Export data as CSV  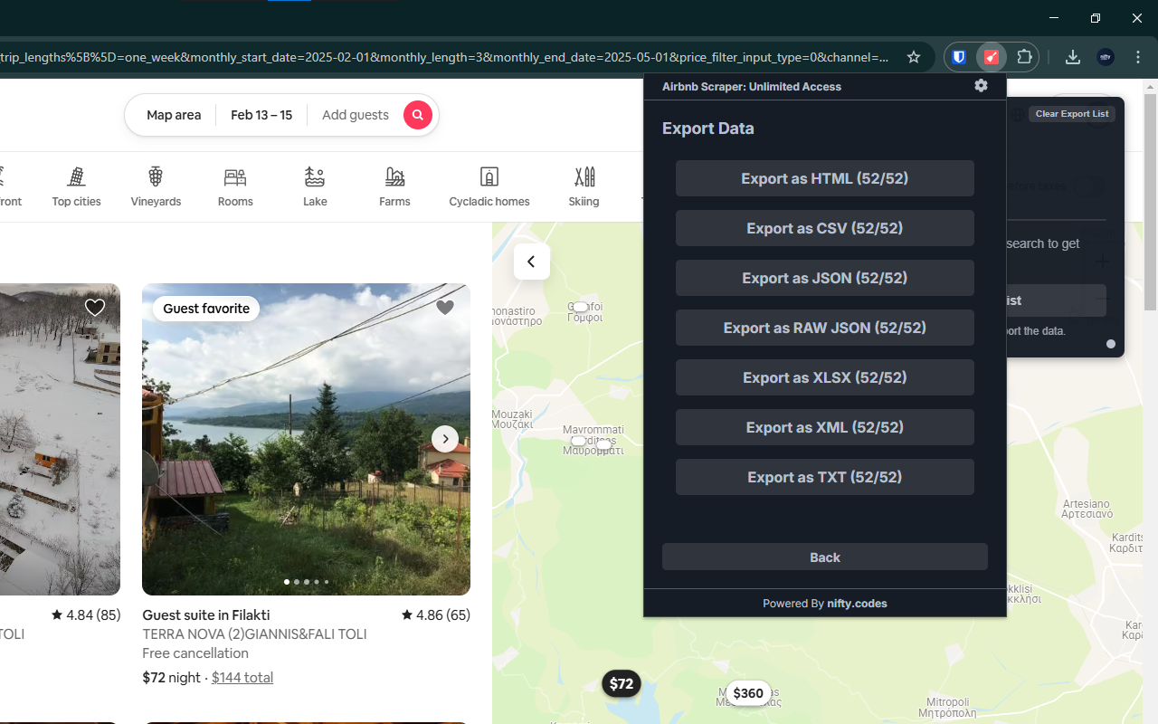click(x=824, y=227)
